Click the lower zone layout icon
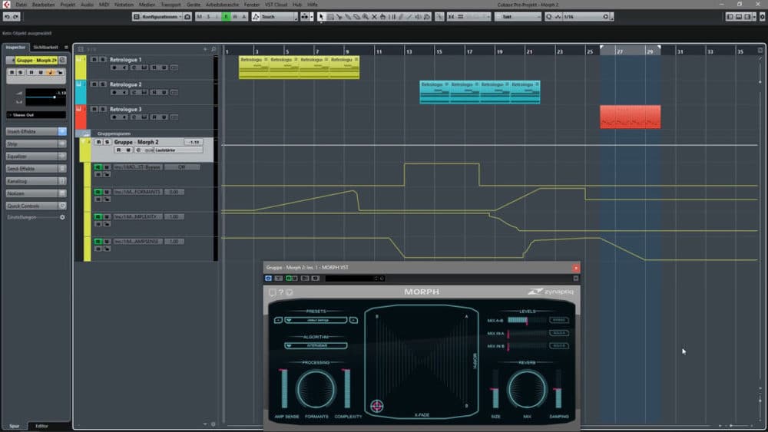Image resolution: width=768 pixels, height=432 pixels. [739, 17]
